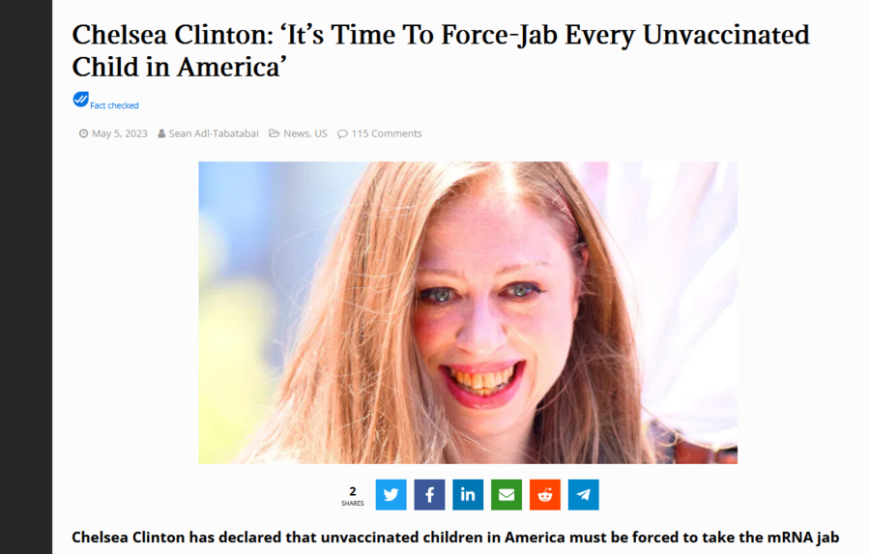
Task: Share the article on LinkedIn
Action: (x=468, y=494)
